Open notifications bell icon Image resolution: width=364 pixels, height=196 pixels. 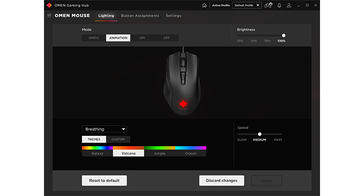click(x=279, y=5)
